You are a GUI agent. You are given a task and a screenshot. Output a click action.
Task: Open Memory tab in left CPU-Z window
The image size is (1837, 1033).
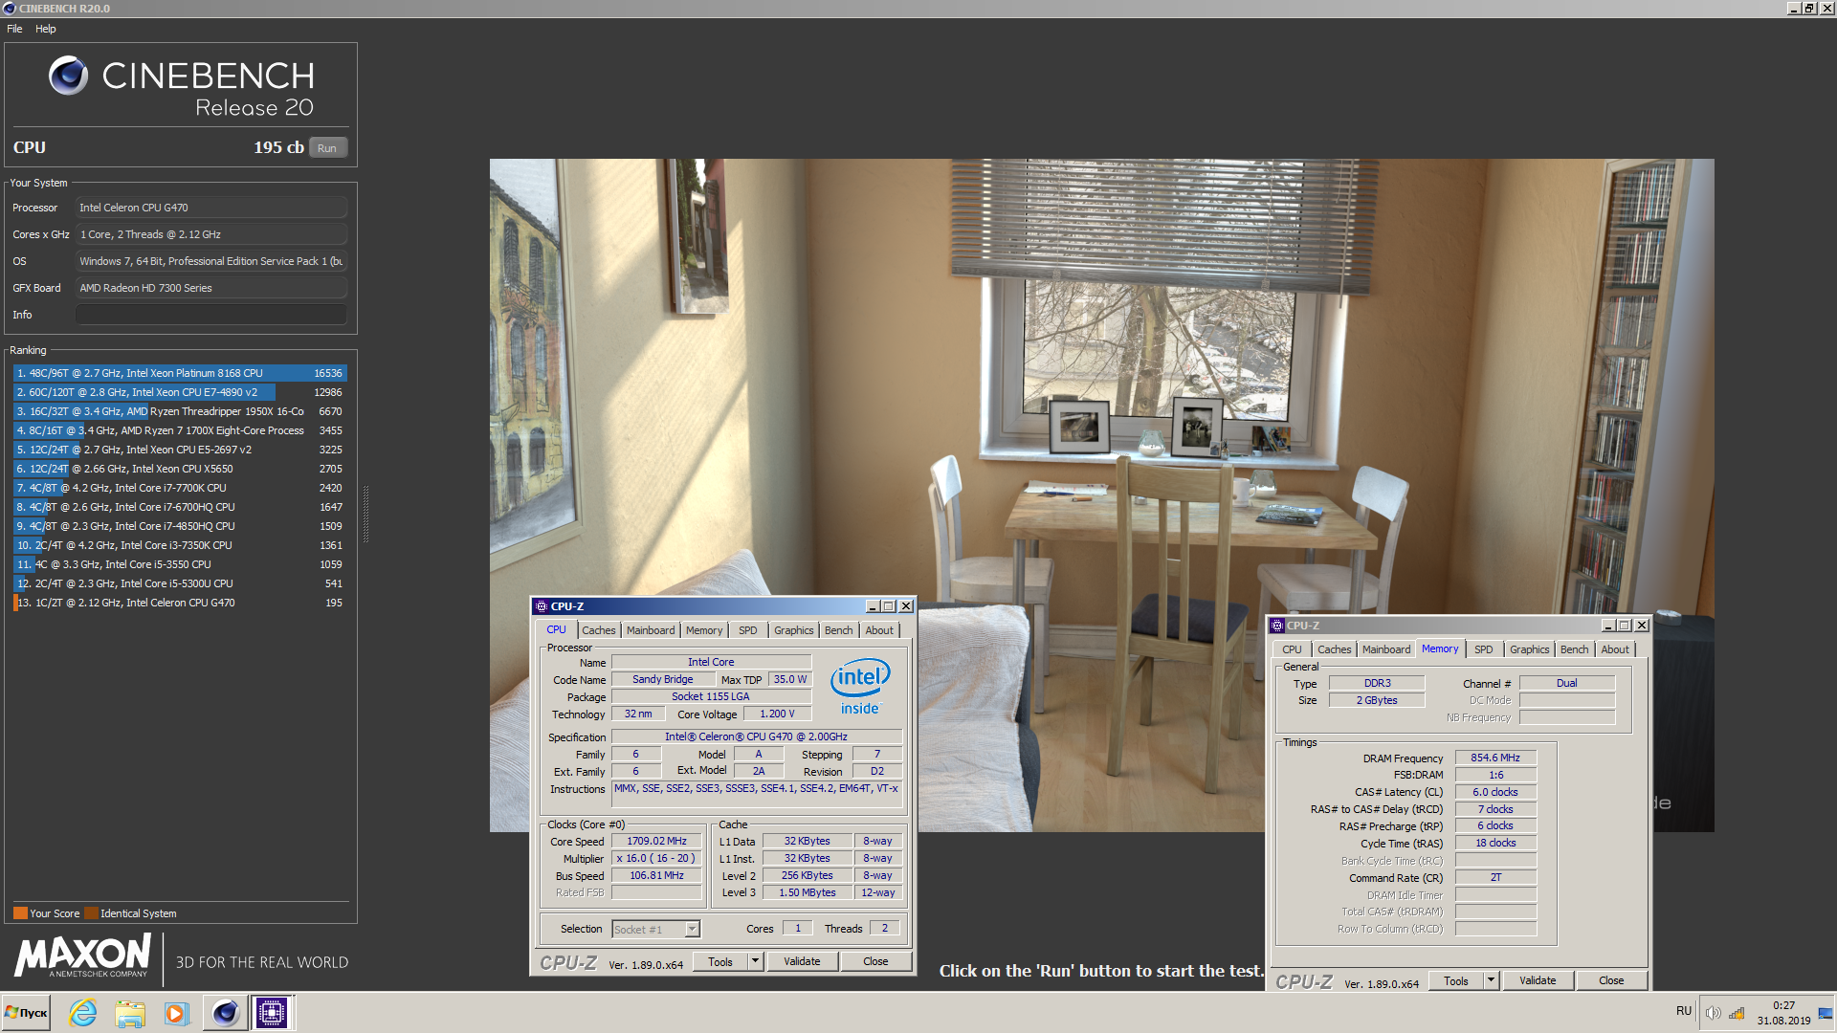(704, 630)
